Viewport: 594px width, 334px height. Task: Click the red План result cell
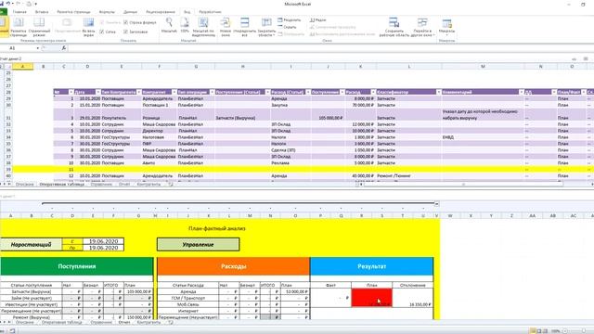pyautogui.click(x=371, y=298)
